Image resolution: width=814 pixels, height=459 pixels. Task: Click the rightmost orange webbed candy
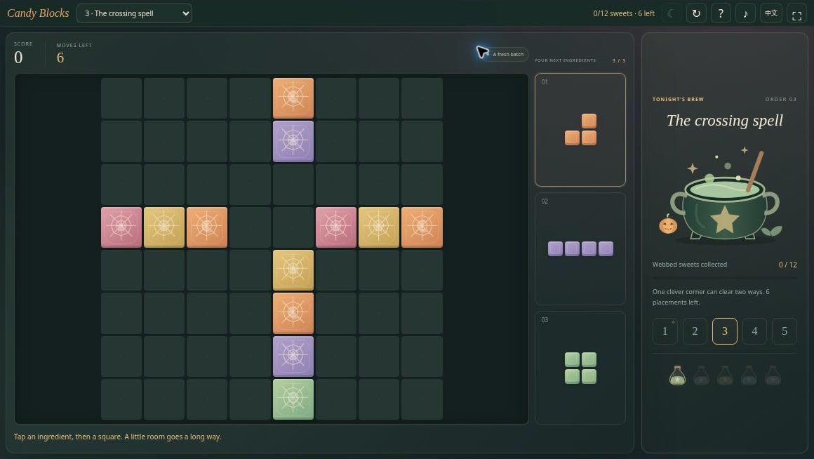[x=422, y=227]
